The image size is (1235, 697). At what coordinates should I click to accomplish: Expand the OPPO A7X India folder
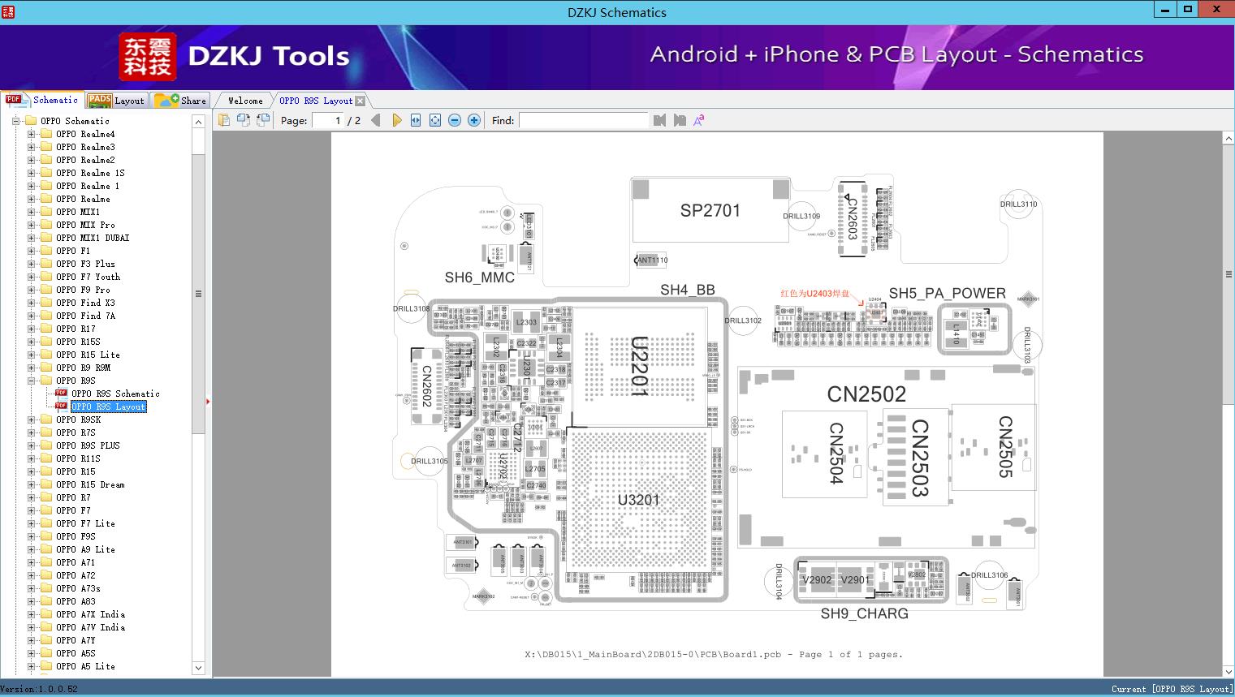coord(31,614)
